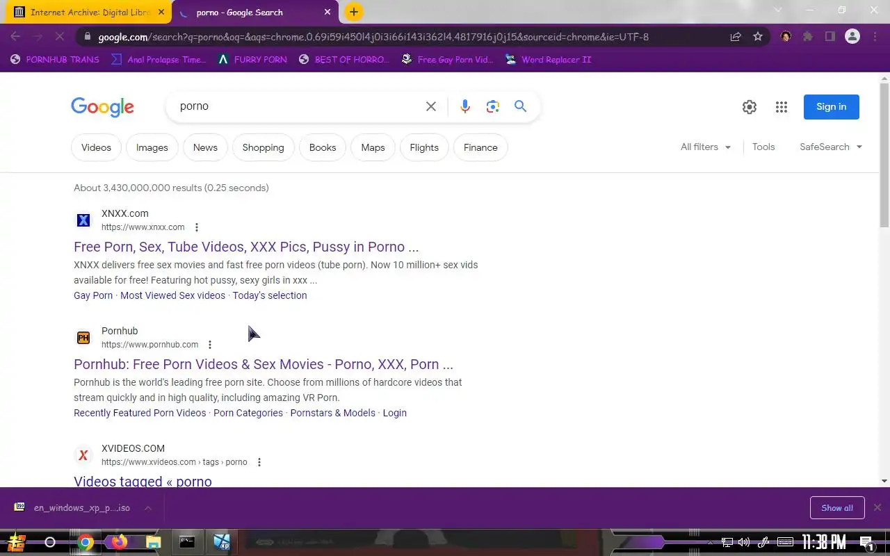
Task: Open the BEST OF HORRO... bookmark
Action: [x=343, y=60]
